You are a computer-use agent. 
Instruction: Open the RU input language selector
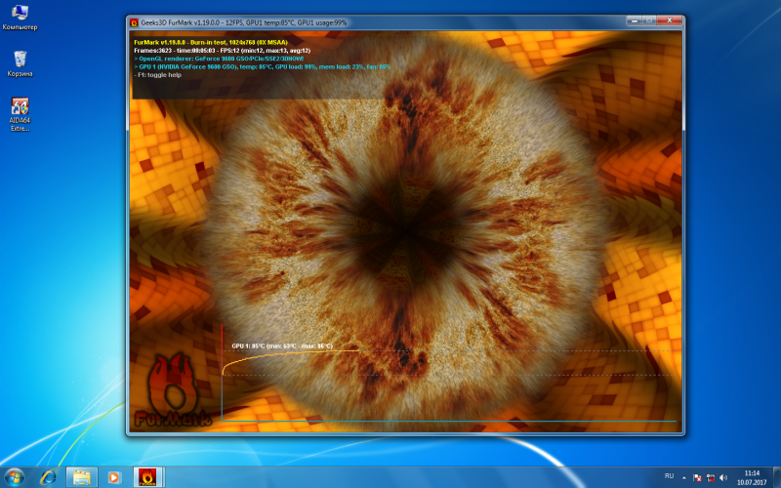click(669, 475)
